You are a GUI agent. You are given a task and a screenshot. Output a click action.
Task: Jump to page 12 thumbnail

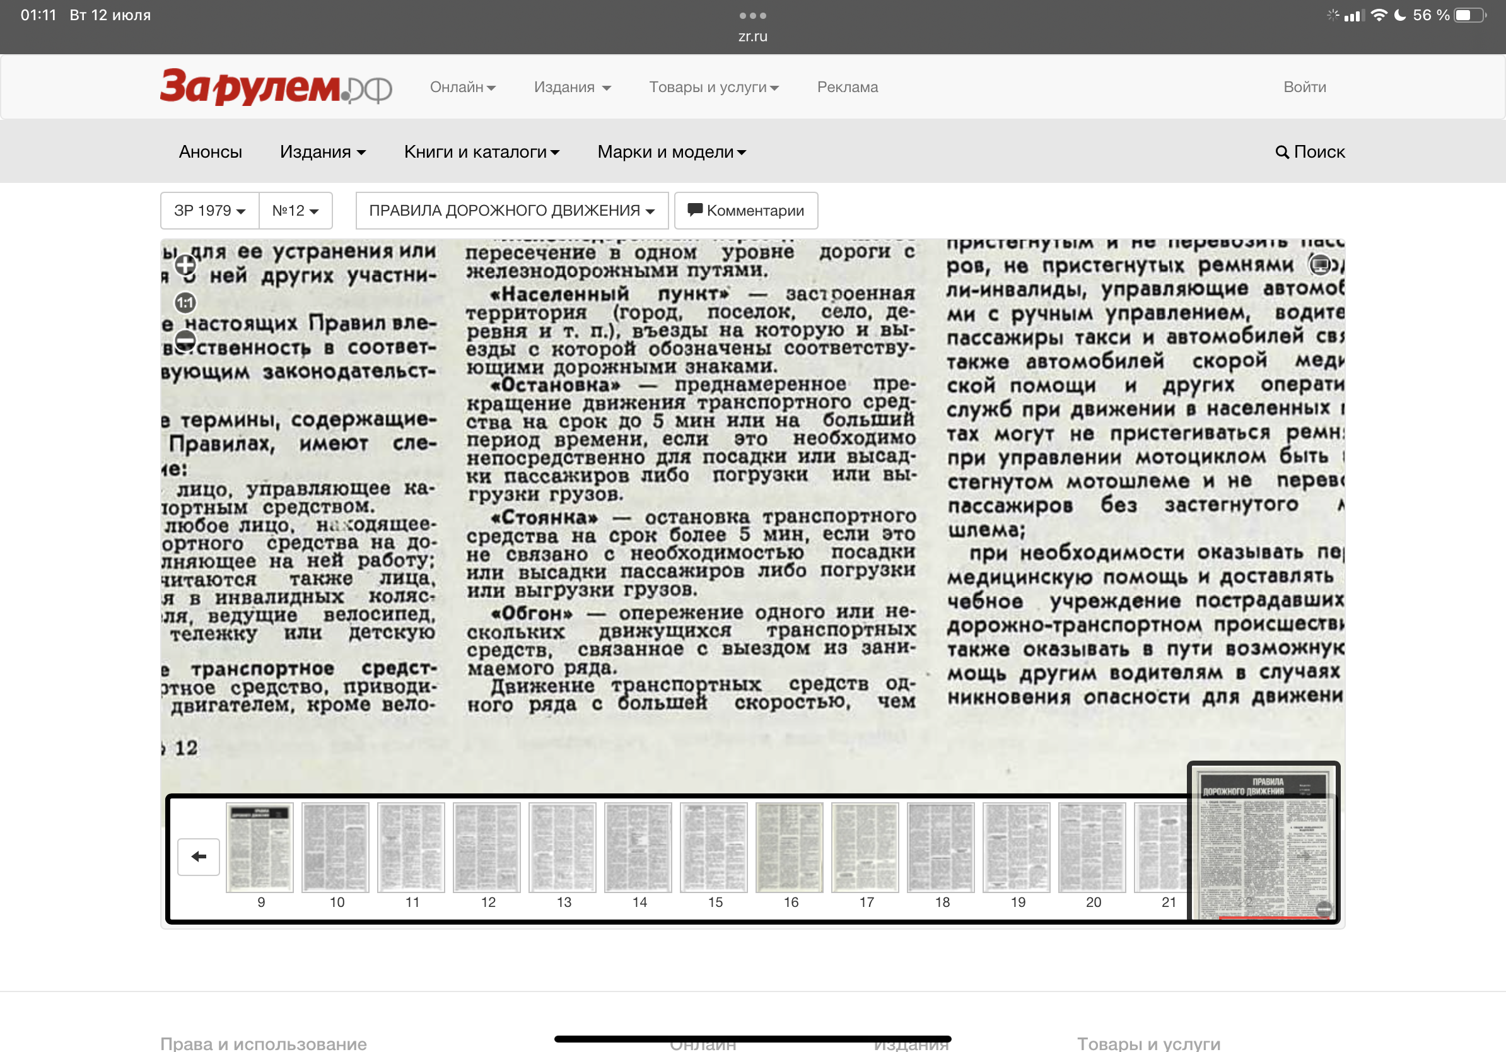(487, 848)
